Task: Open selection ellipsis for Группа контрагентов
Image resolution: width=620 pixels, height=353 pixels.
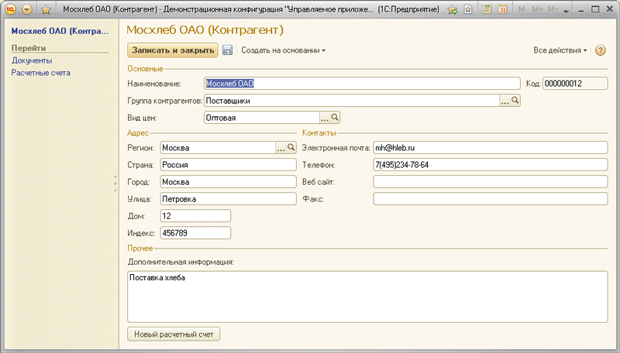Action: 504,101
